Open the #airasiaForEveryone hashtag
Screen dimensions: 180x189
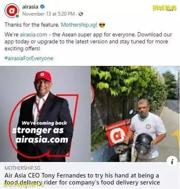(29, 59)
